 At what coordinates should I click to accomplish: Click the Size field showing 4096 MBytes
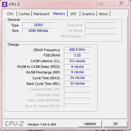point(38,31)
